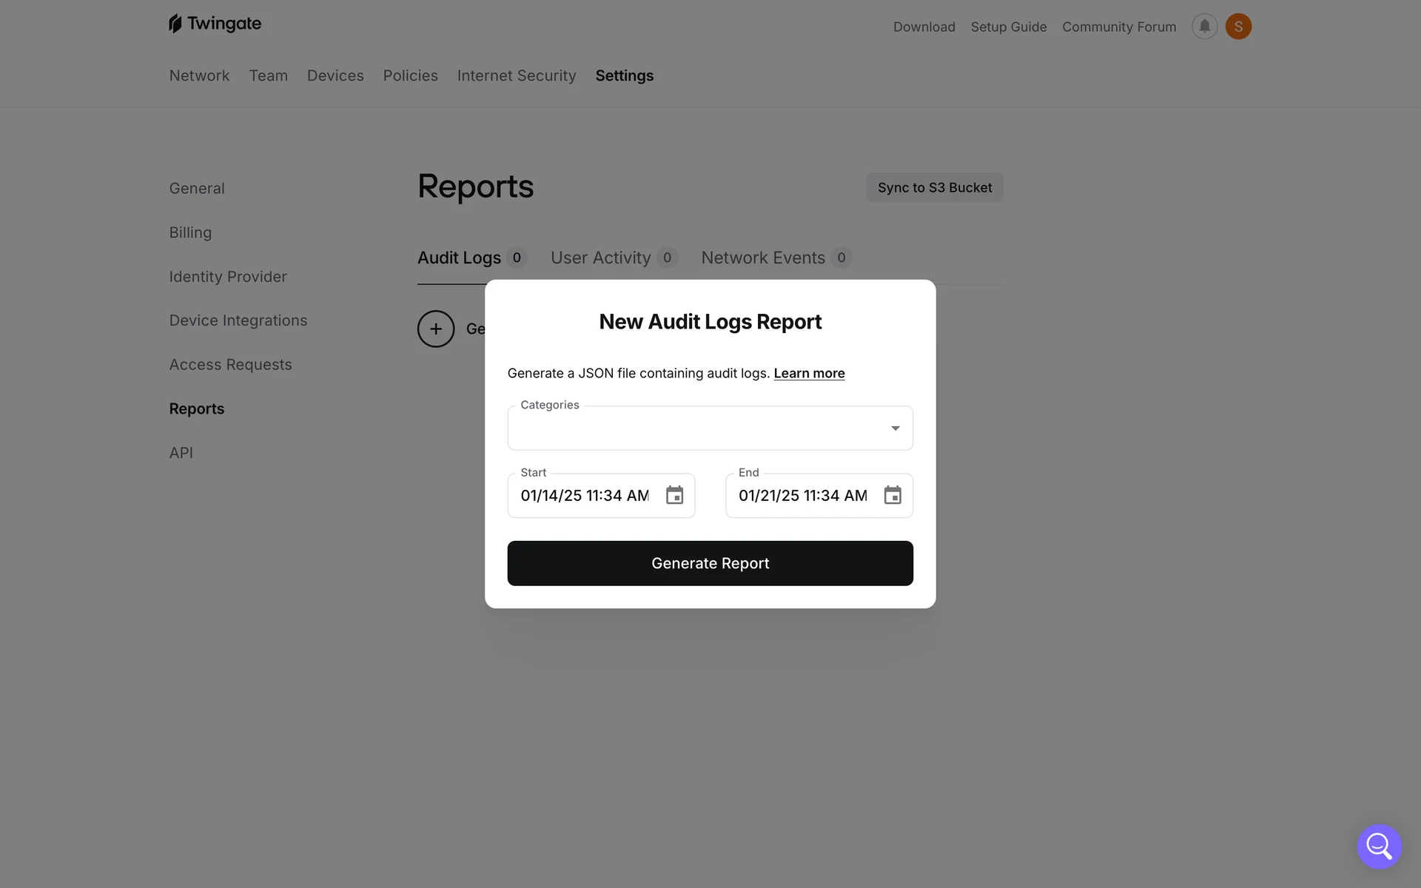Go to the Internet Security nav item
The image size is (1421, 888).
pyautogui.click(x=516, y=75)
